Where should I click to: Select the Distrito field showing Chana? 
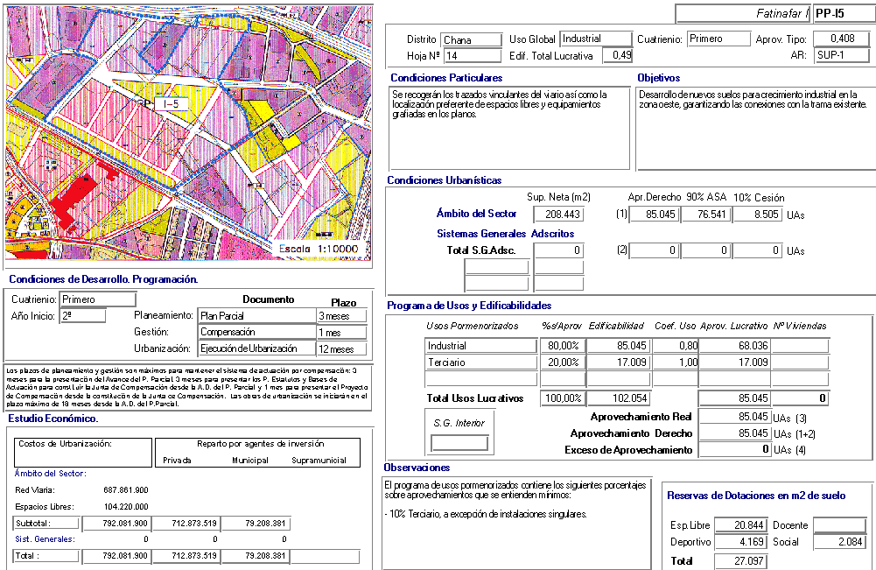tap(469, 39)
